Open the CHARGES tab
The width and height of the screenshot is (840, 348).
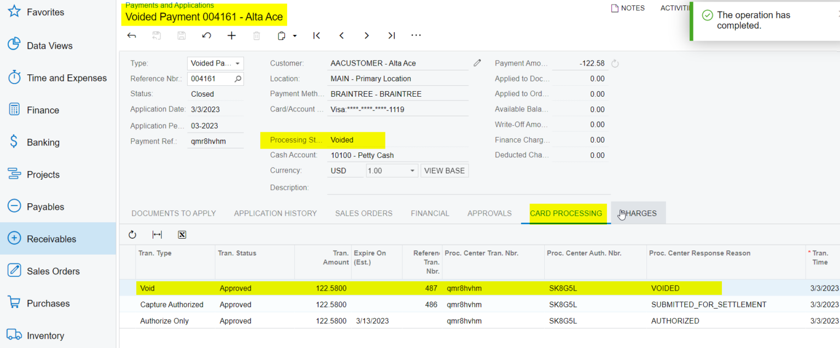(638, 213)
